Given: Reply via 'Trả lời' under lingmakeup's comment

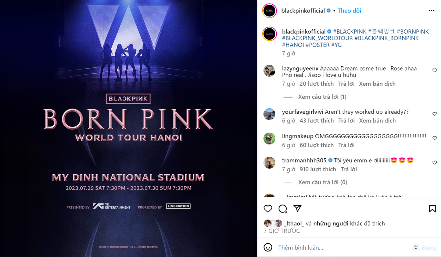Looking at the screenshot, I should 346,145.
